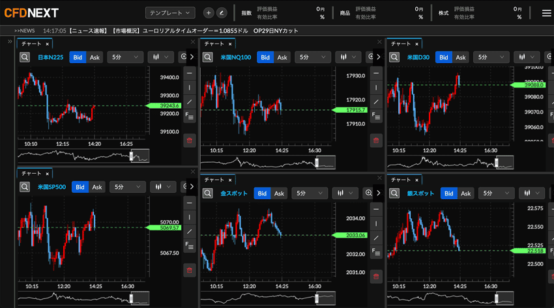
Task: Select horizontal line tool in 金スポット chart
Action: pyautogui.click(x=376, y=210)
